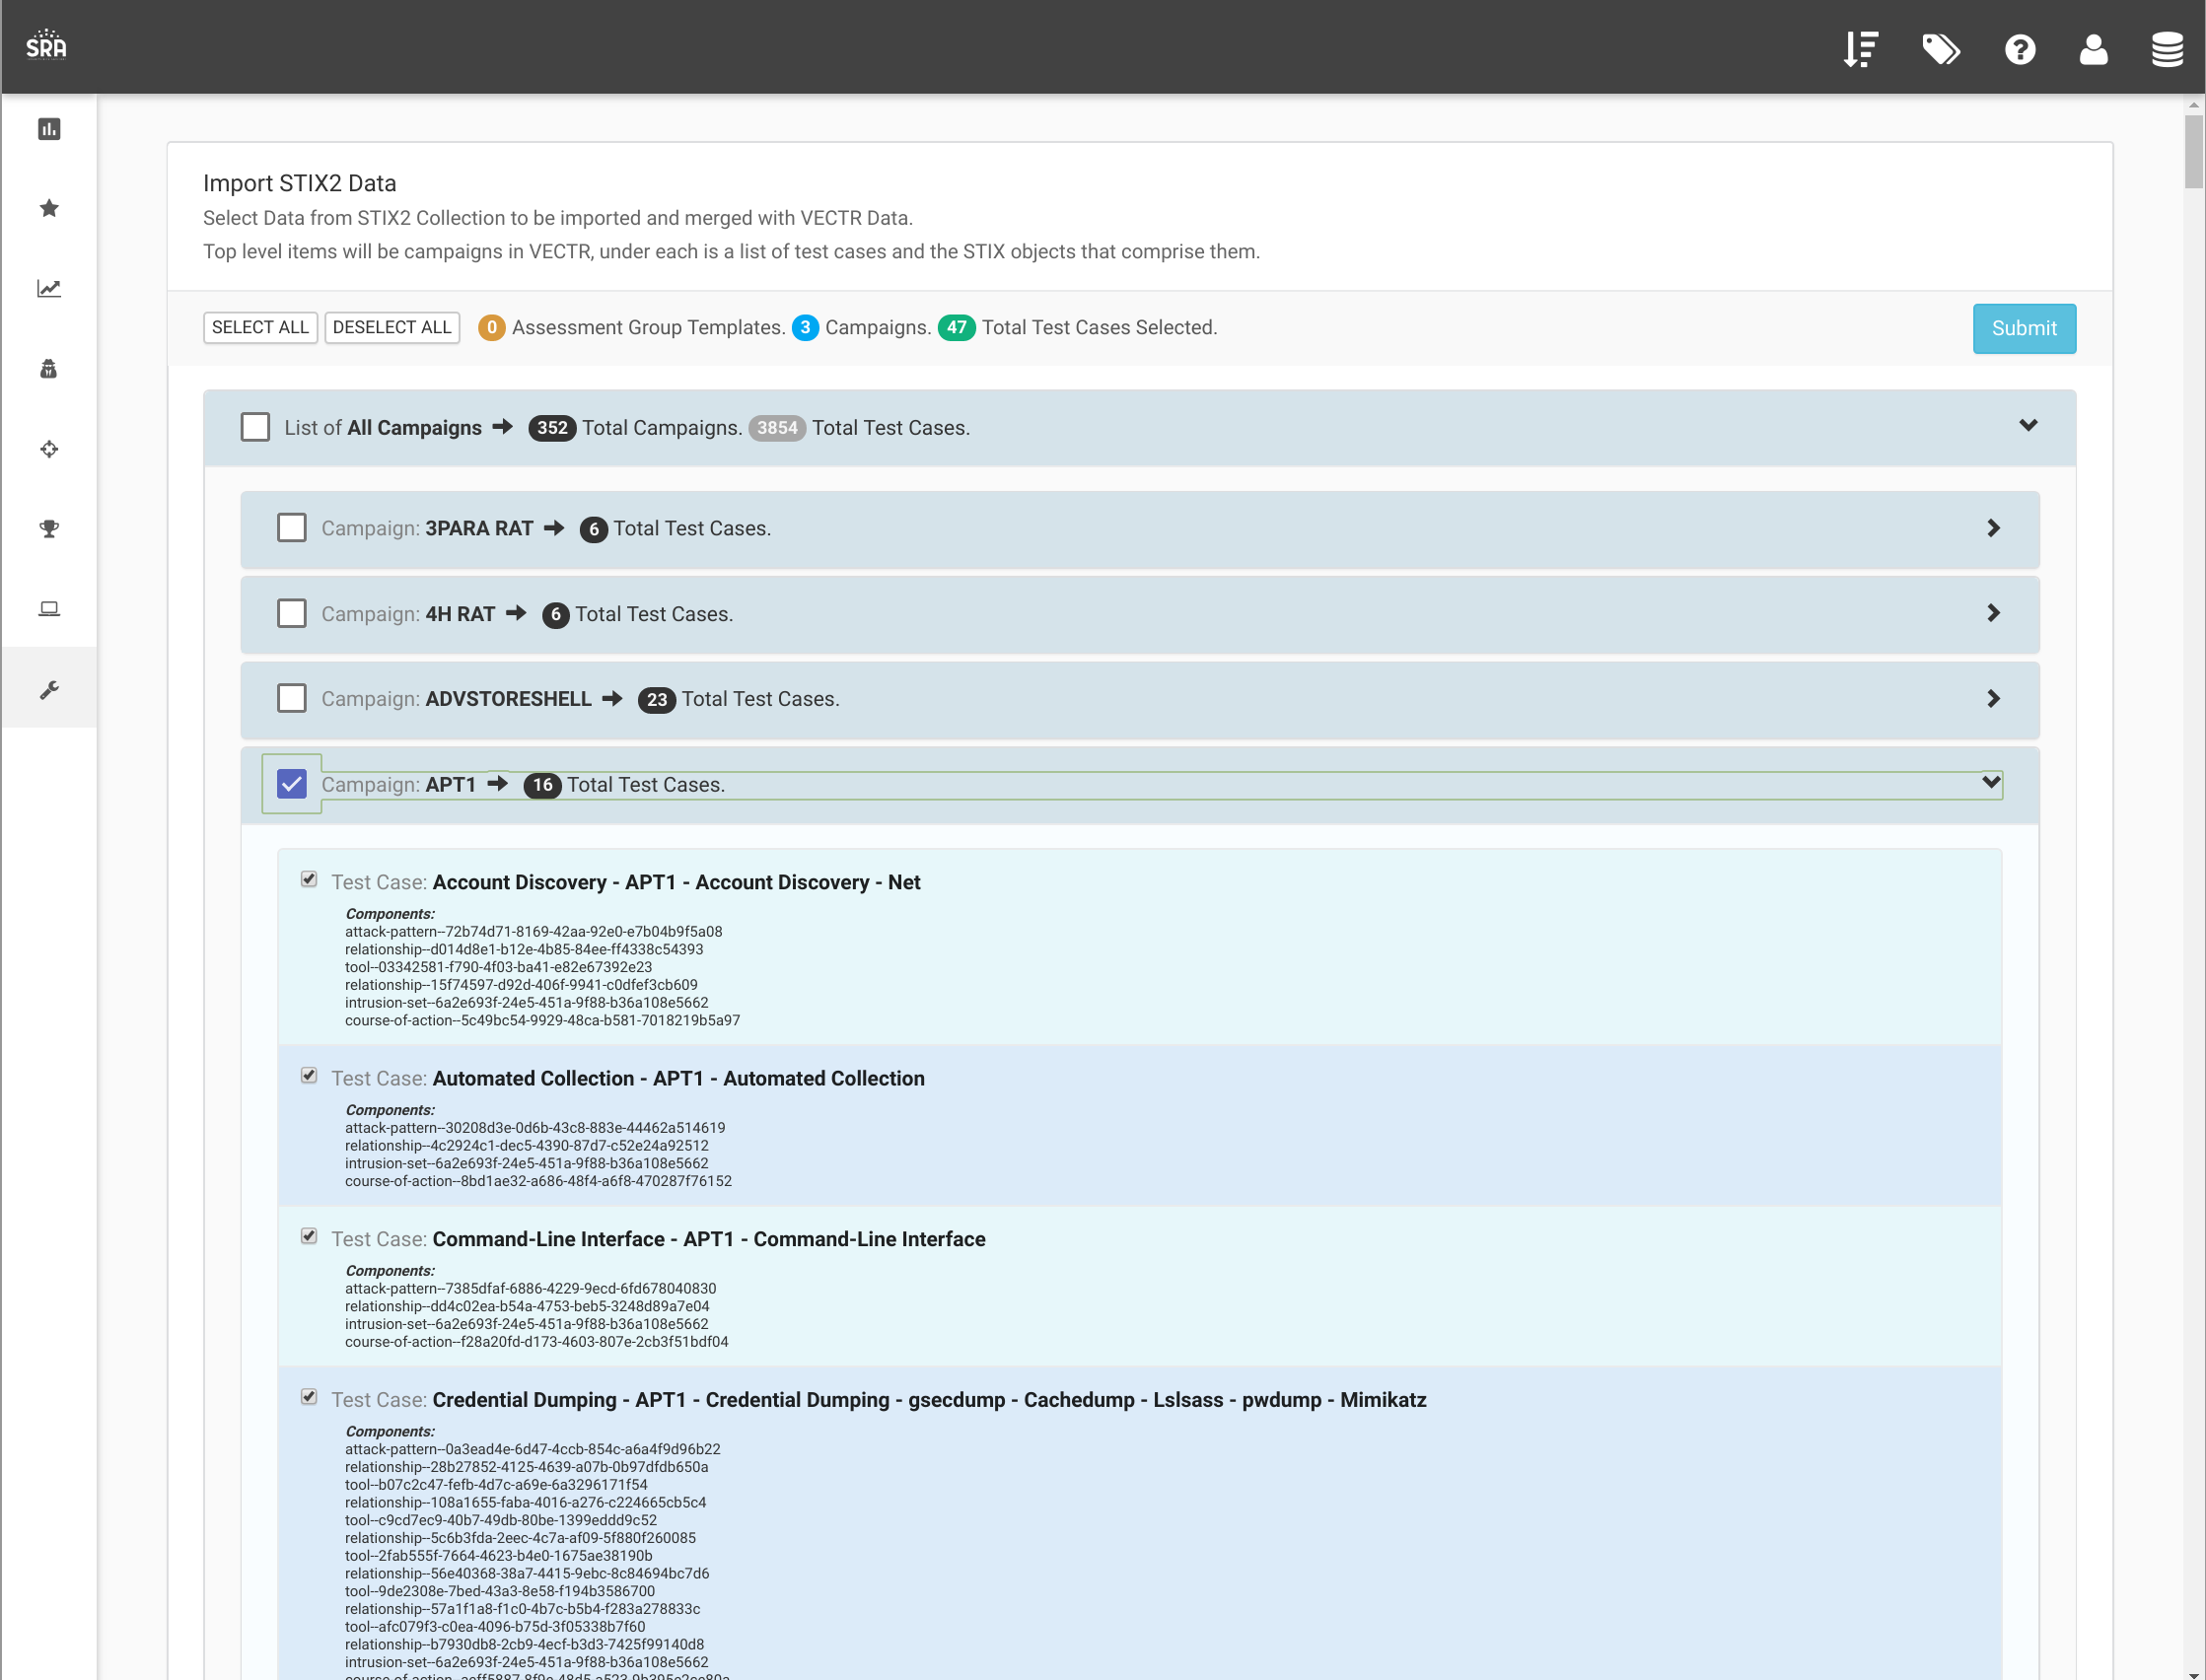2206x1680 pixels.
Task: Open the laptop icon in sidebar
Action: (49, 609)
